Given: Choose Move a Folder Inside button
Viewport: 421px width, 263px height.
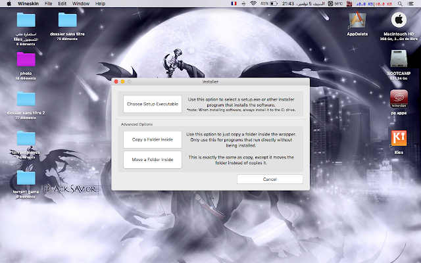Looking at the screenshot, I should coord(153,160).
